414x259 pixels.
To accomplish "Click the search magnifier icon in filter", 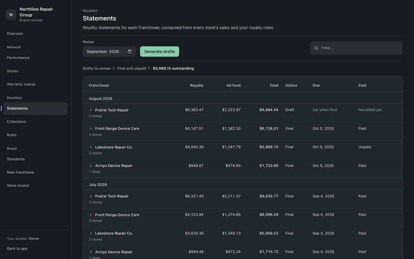I will 316,48.
